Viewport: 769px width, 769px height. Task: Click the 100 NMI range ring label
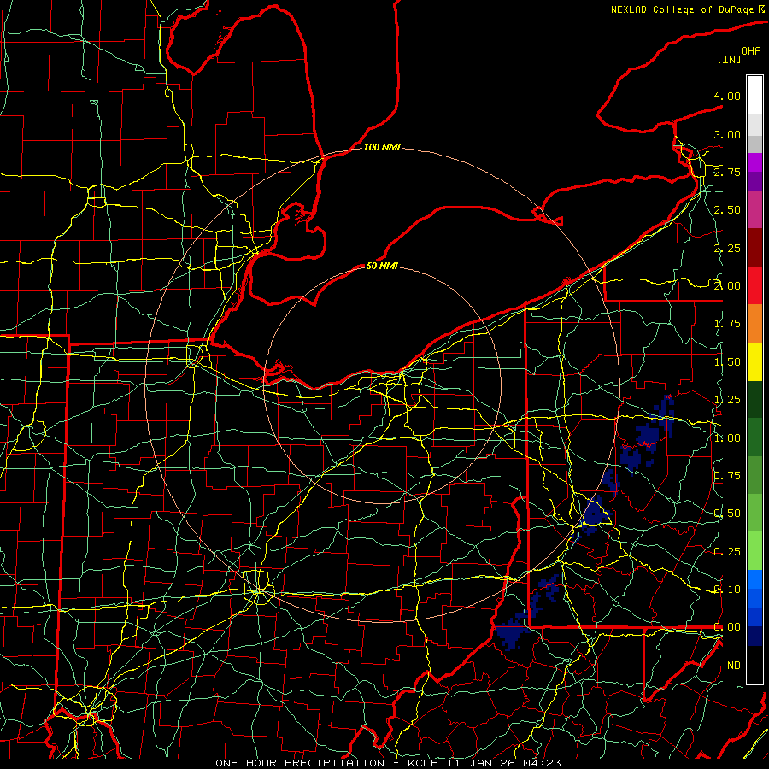(382, 147)
